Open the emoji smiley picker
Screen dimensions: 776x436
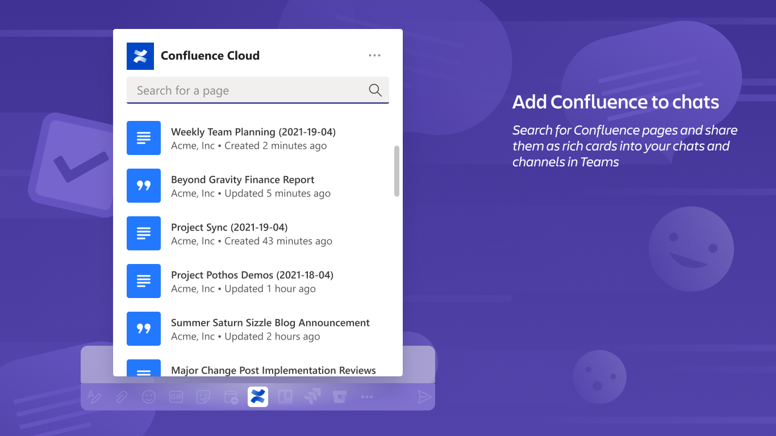point(149,397)
